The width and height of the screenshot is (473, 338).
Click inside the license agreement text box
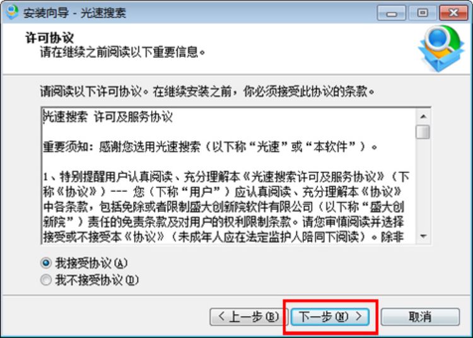pyautogui.click(x=230, y=176)
